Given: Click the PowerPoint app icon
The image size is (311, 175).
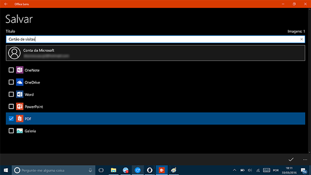Looking at the screenshot, I should pos(20,106).
